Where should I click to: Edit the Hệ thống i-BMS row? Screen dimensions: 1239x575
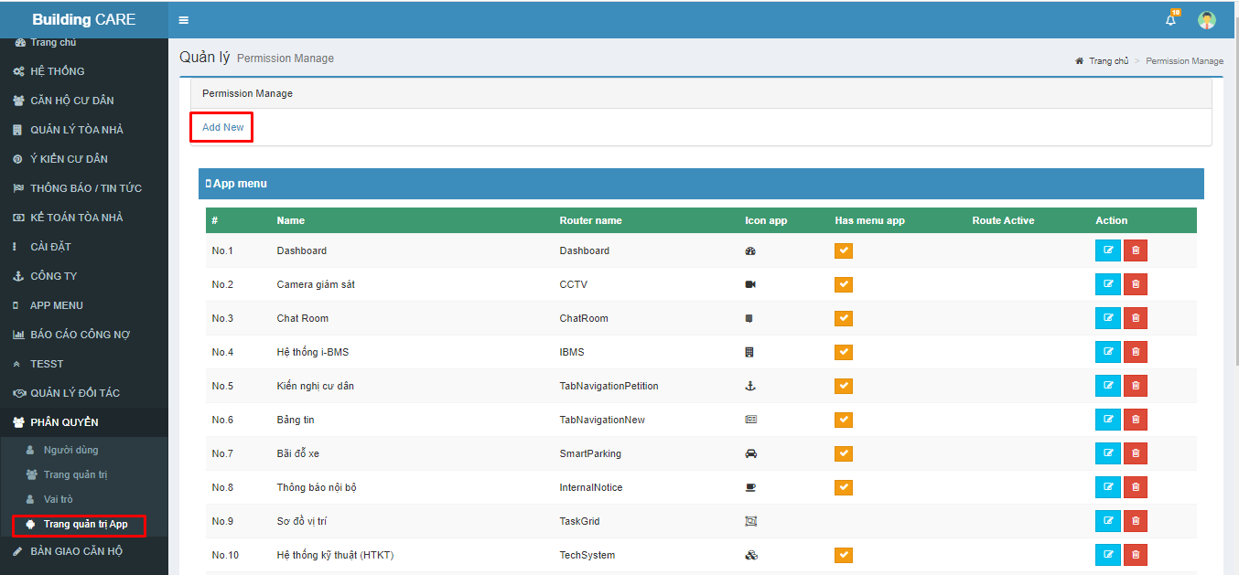(1108, 352)
